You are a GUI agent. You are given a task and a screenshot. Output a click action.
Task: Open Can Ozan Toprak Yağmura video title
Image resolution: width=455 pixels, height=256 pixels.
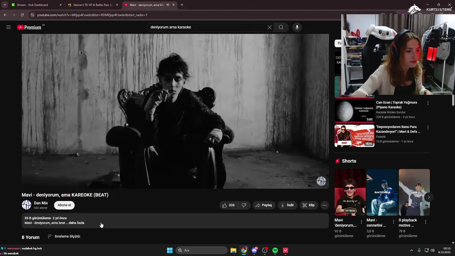click(x=397, y=105)
